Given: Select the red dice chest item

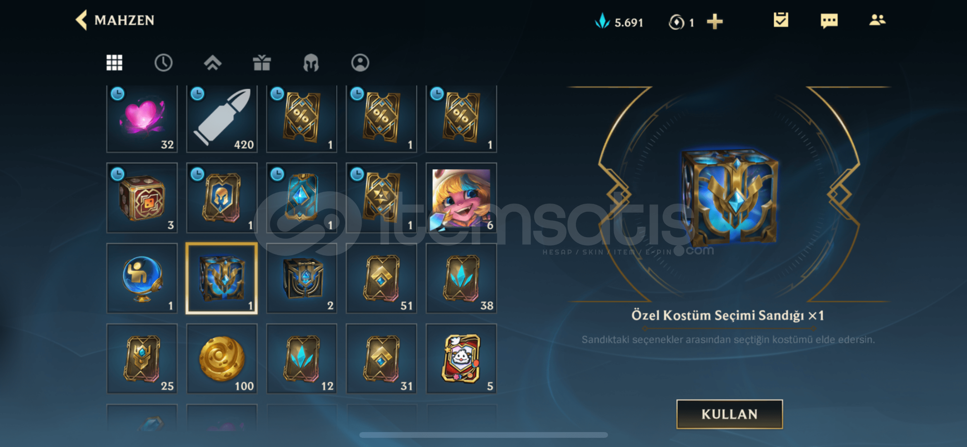Looking at the screenshot, I should coord(142,198).
